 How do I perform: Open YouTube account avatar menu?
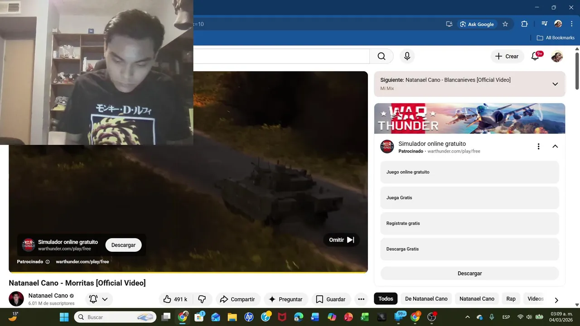click(557, 57)
